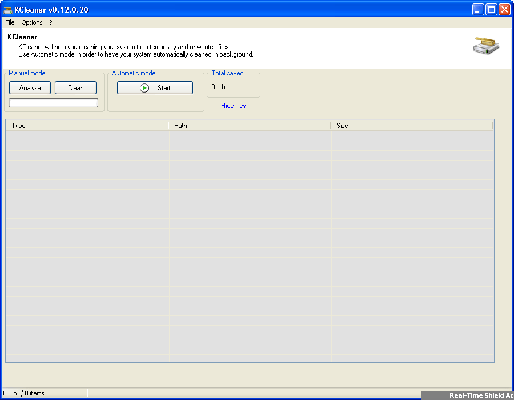Sort list by Size column header
Screen dimensions: 514x400
412,126
